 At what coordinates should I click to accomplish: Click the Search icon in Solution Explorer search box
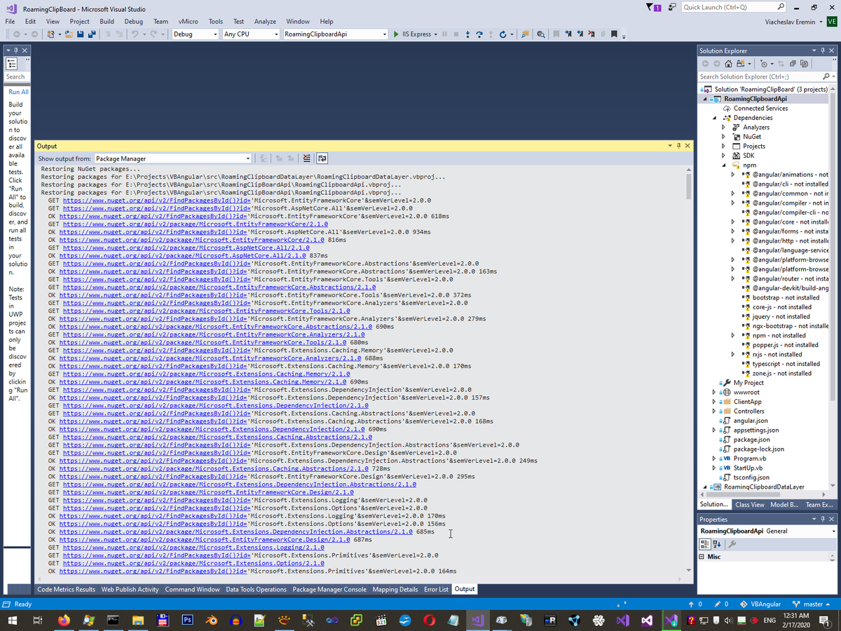click(x=826, y=76)
